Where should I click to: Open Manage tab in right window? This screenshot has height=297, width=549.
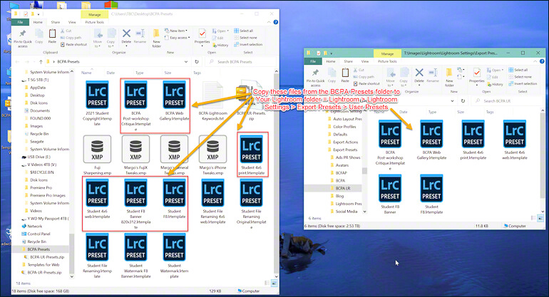[387, 54]
